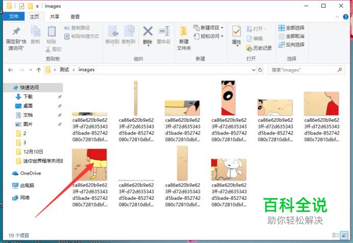Click the Move to icon
The width and height of the screenshot is (353, 243).
112,32
